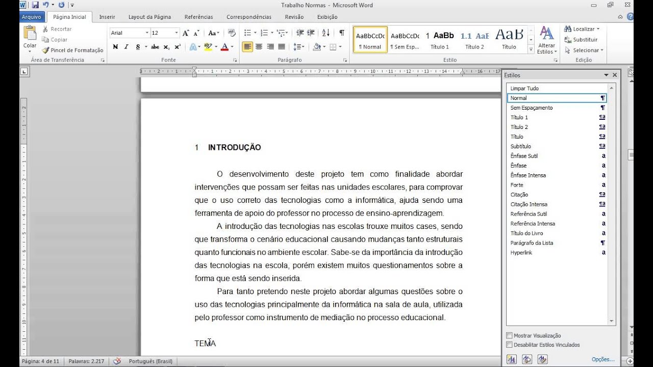Viewport: 653px width, 367px height.
Task: Open Opções link in Estilos pane
Action: pyautogui.click(x=603, y=359)
